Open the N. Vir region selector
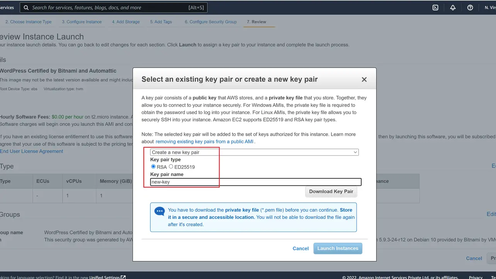The height and width of the screenshot is (279, 496). (x=490, y=7)
